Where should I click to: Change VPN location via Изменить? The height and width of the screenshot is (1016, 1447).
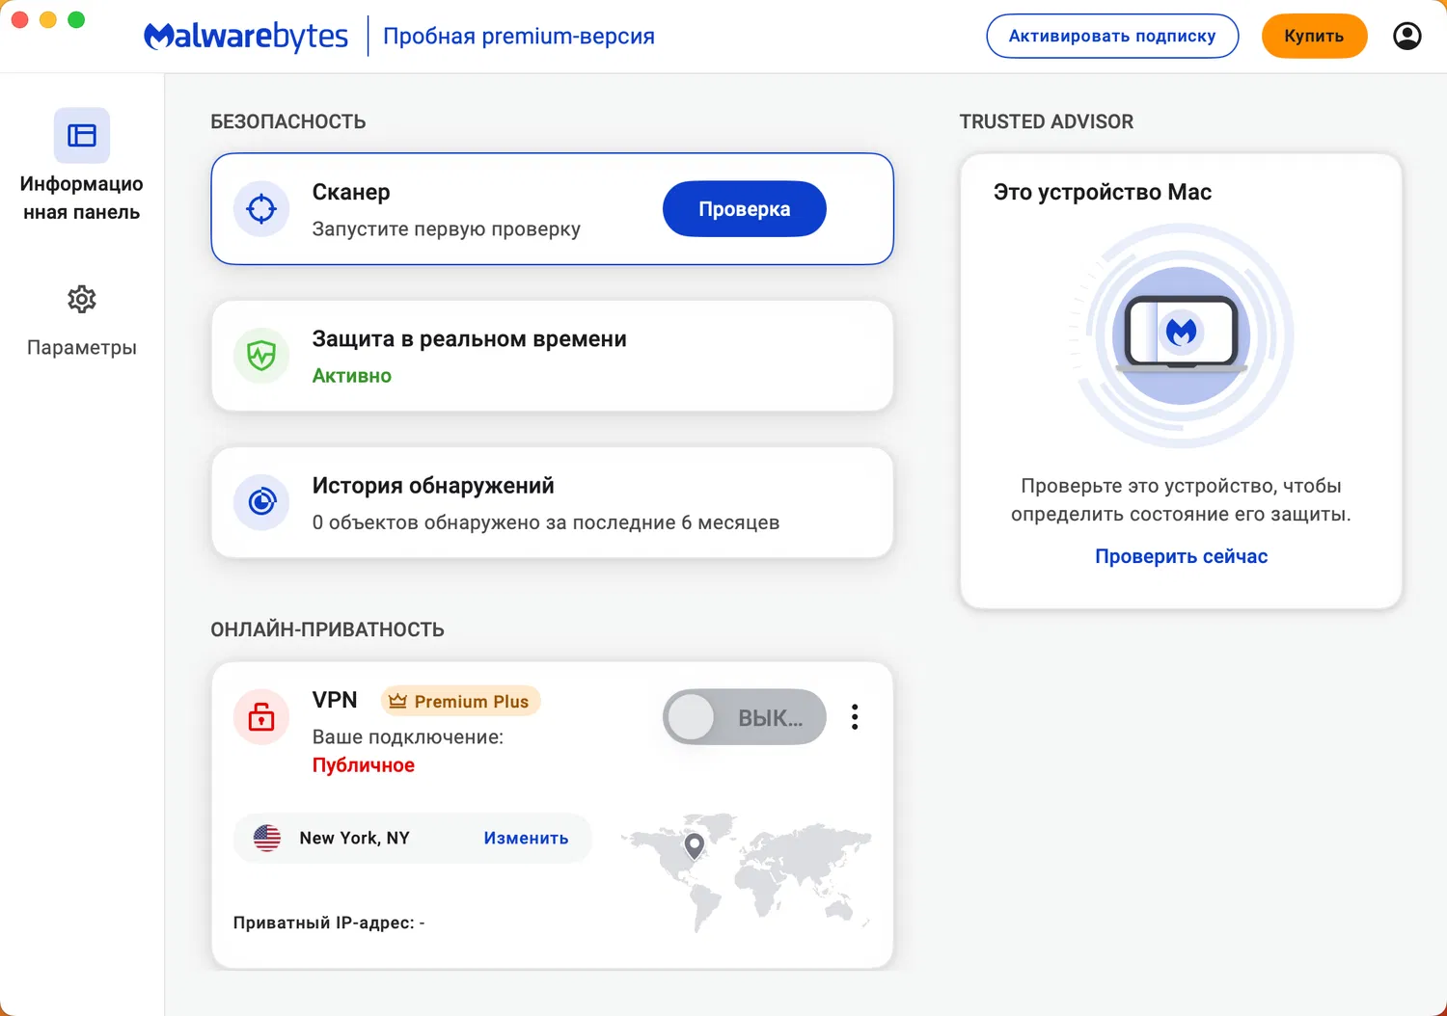pyautogui.click(x=526, y=839)
